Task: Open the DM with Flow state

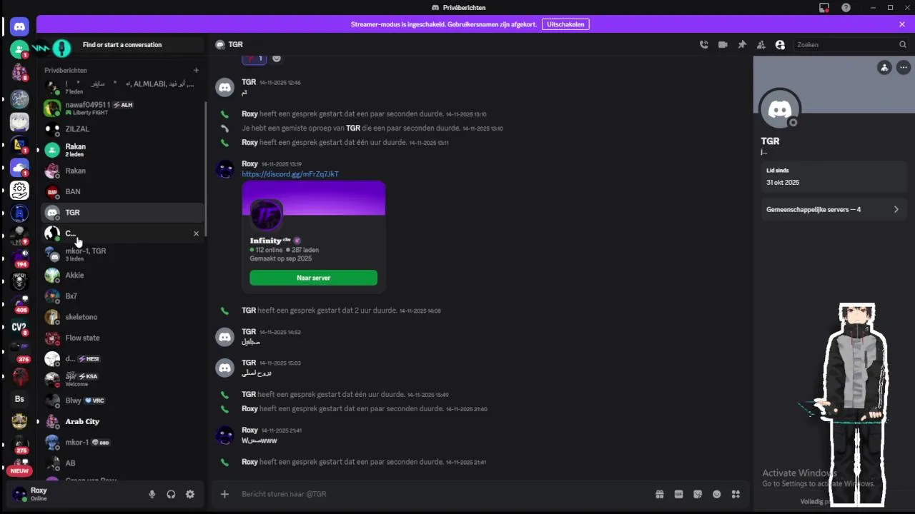Action: point(123,338)
